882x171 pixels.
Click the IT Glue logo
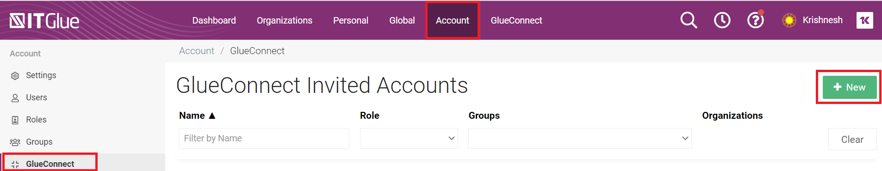tap(44, 21)
